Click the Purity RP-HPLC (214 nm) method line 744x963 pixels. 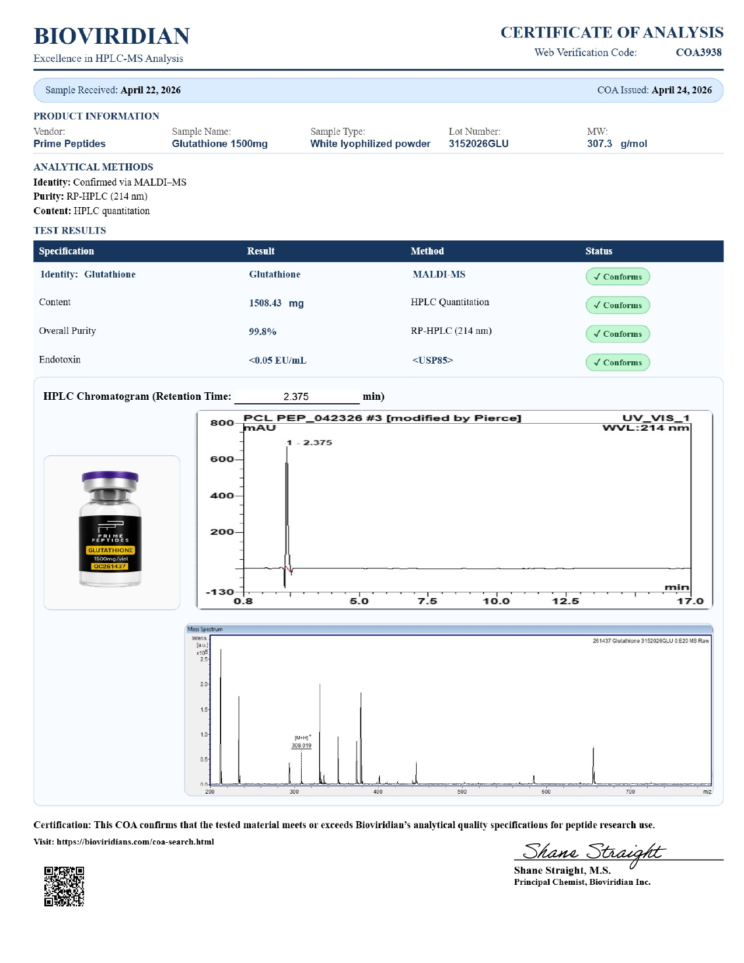(x=90, y=197)
